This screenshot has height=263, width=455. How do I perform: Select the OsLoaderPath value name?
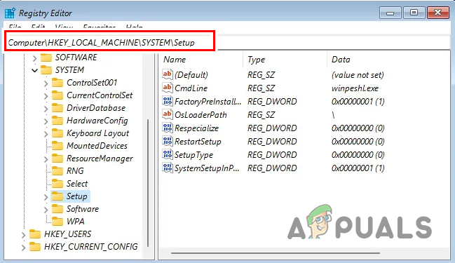tap(201, 114)
